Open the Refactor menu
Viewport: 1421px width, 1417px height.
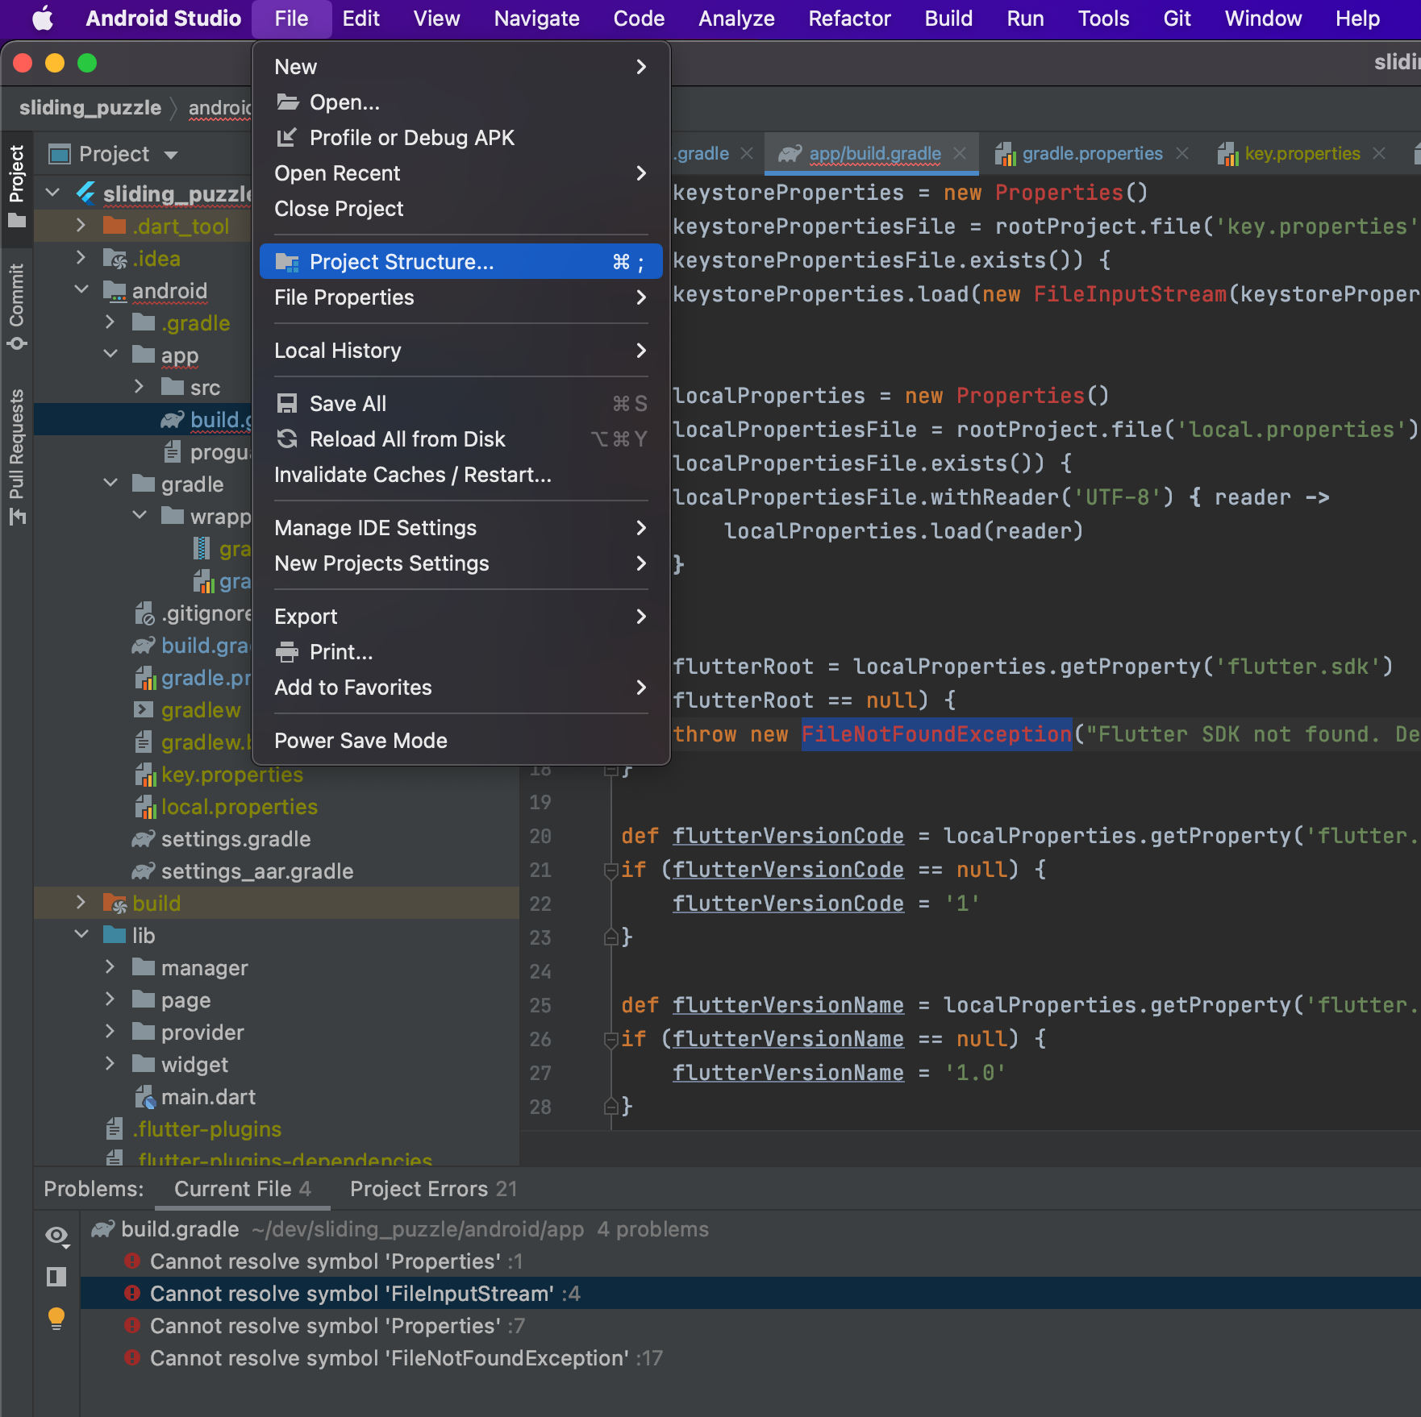(849, 18)
